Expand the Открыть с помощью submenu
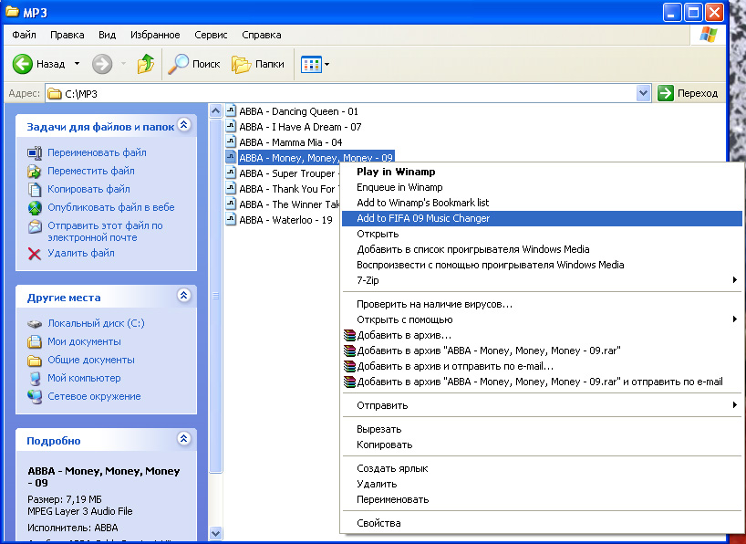The height and width of the screenshot is (544, 746). [735, 319]
